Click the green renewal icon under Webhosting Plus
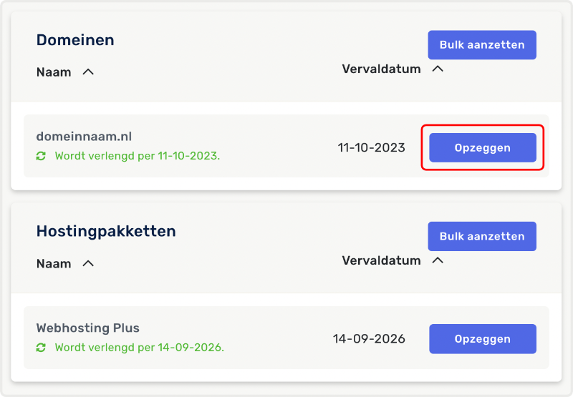 click(x=41, y=348)
